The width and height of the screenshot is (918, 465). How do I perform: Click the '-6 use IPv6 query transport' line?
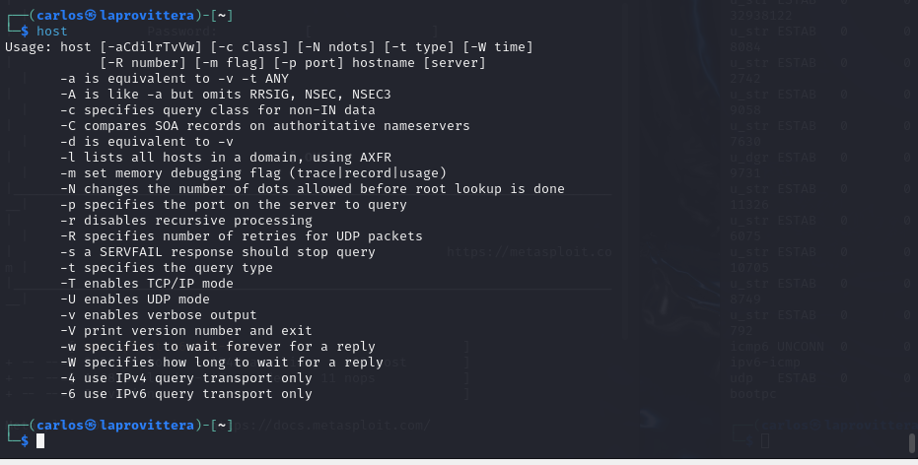(186, 394)
